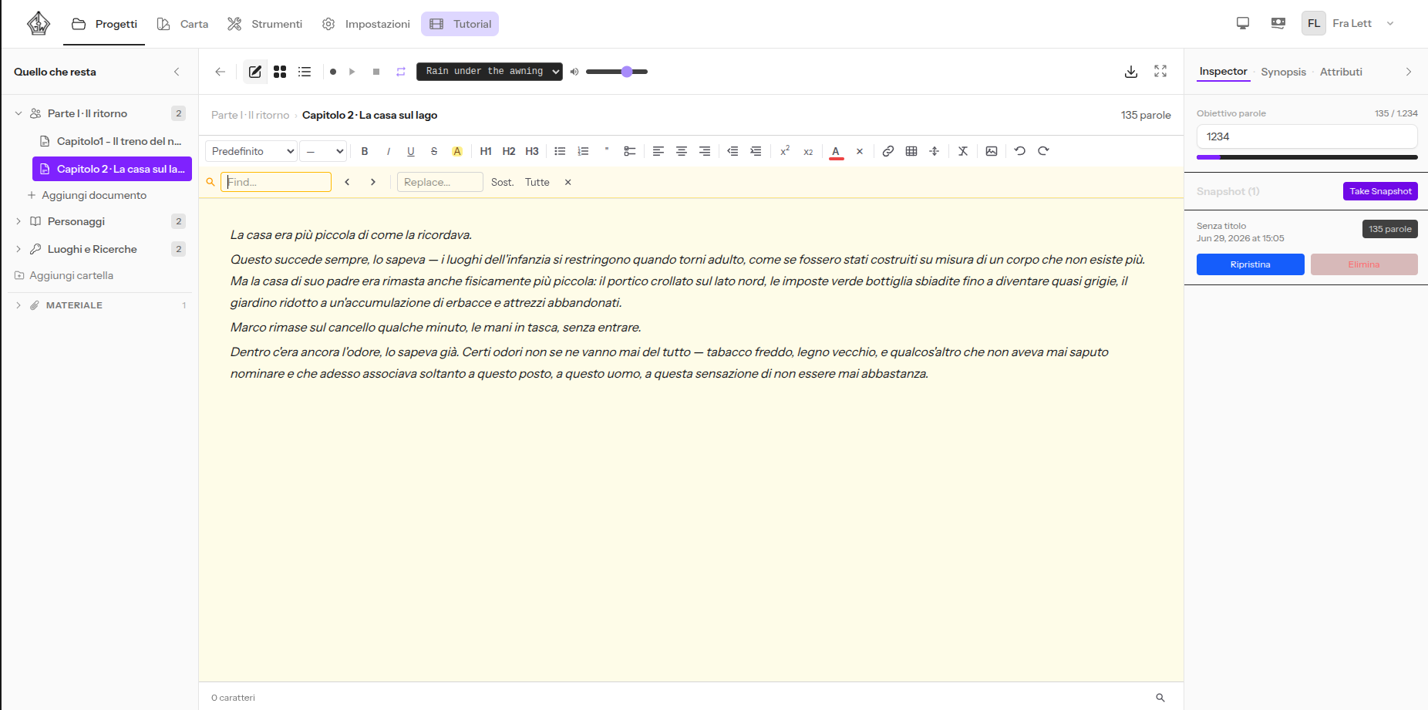Open the Tutorial tab

coord(460,24)
